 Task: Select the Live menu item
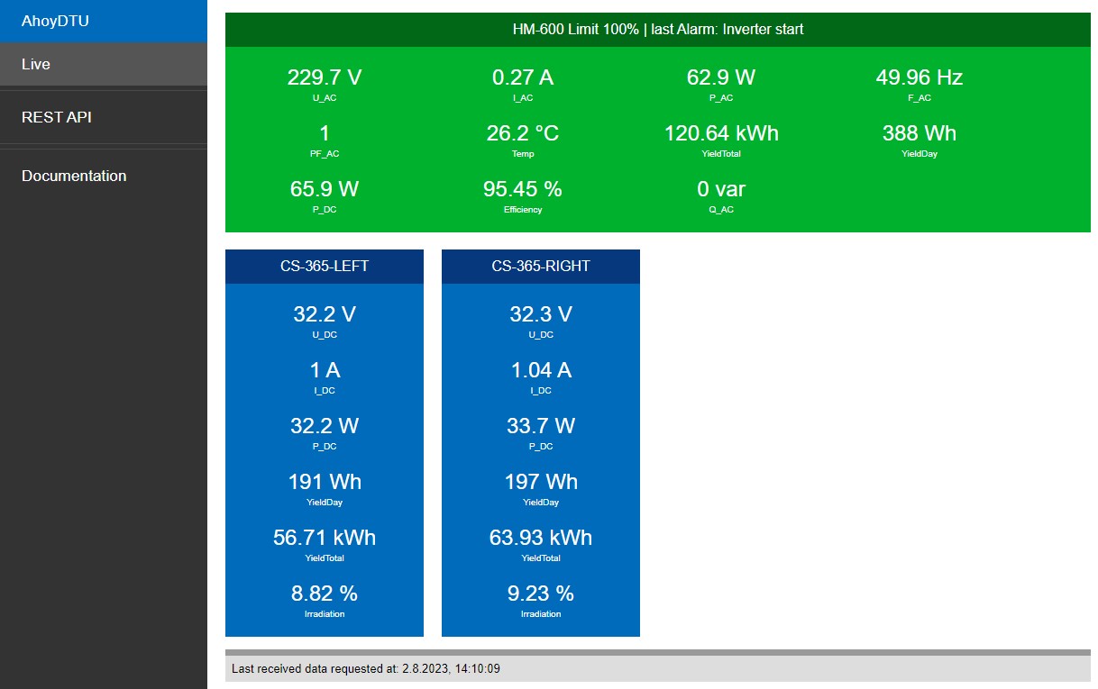36,64
